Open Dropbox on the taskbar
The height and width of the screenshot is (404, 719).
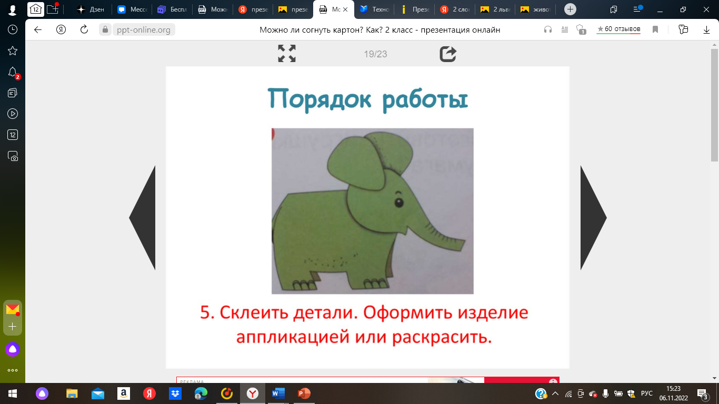(x=175, y=393)
